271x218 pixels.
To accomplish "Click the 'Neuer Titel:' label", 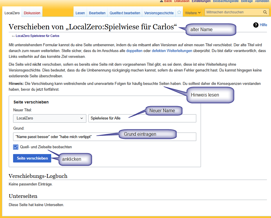I will pyautogui.click(x=23, y=110).
